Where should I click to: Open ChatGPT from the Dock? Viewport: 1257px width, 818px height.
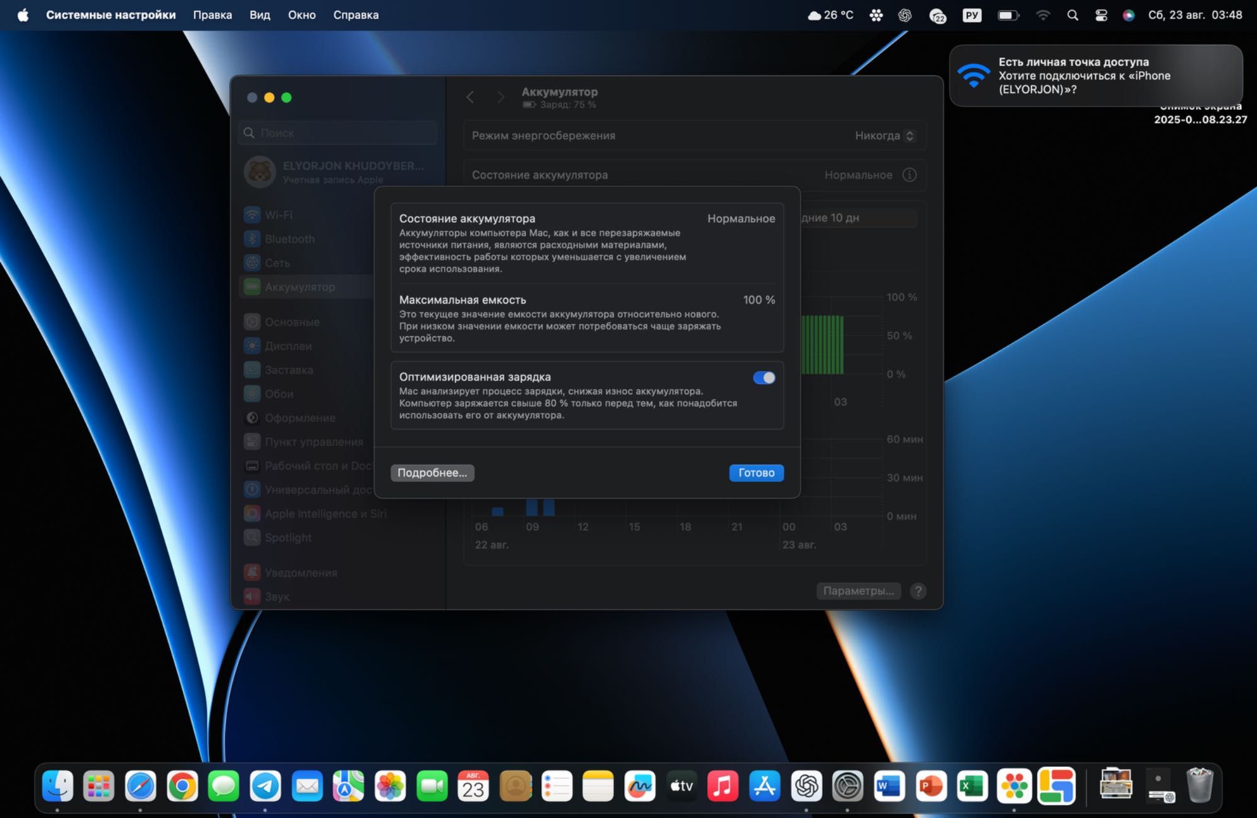point(806,786)
